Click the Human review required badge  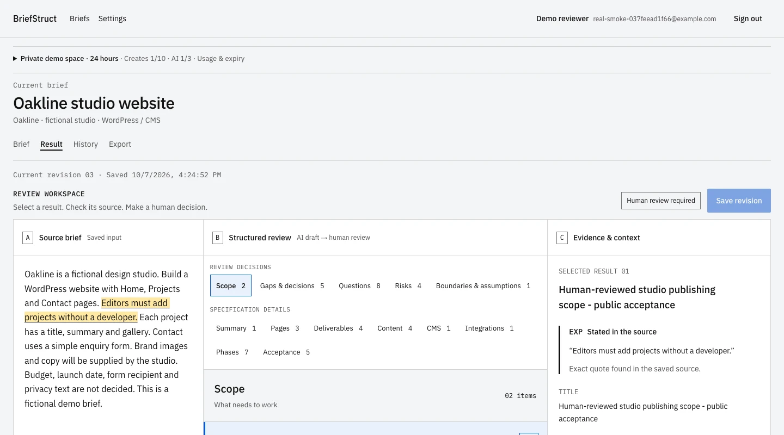[661, 201]
